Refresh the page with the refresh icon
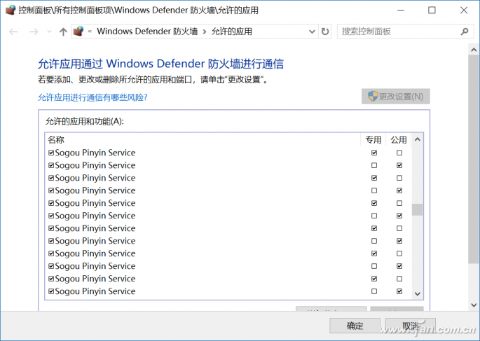This screenshot has width=480, height=341. pos(325,32)
